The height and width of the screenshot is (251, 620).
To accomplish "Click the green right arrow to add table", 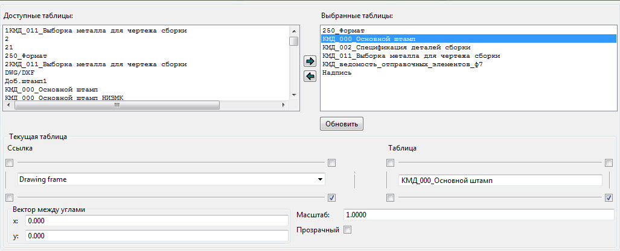I will 310,61.
